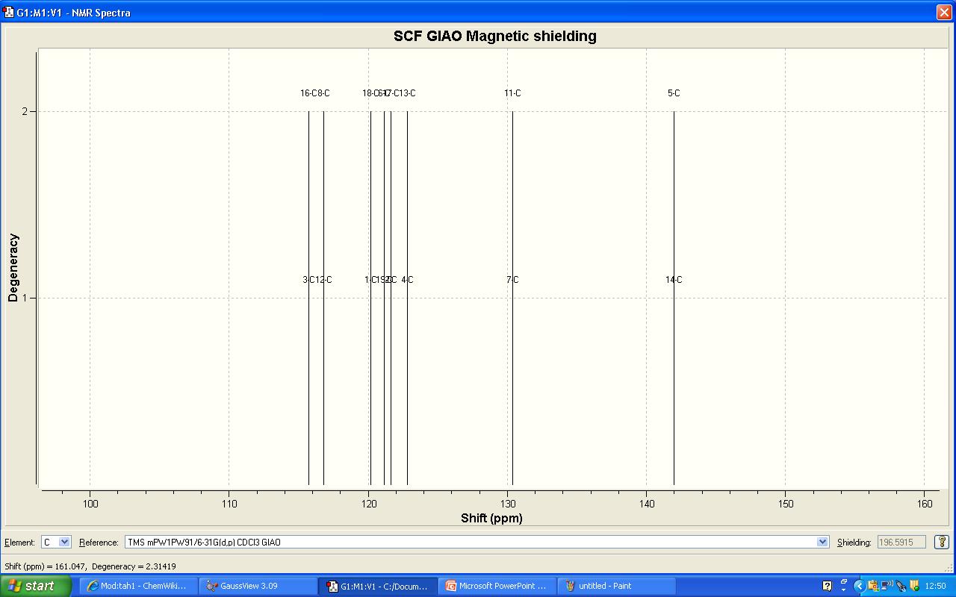
Task: Click the 11-C peak label
Action: point(512,93)
